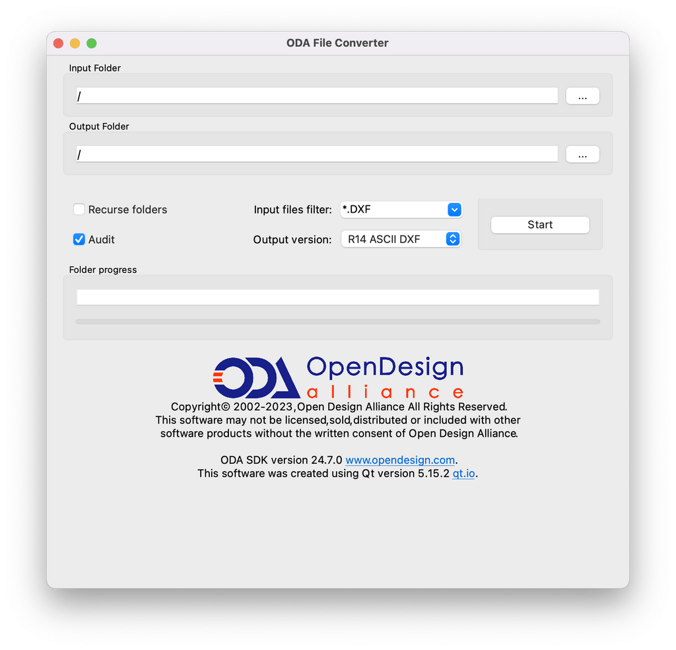Open the www.opendesign.com link

tap(400, 460)
